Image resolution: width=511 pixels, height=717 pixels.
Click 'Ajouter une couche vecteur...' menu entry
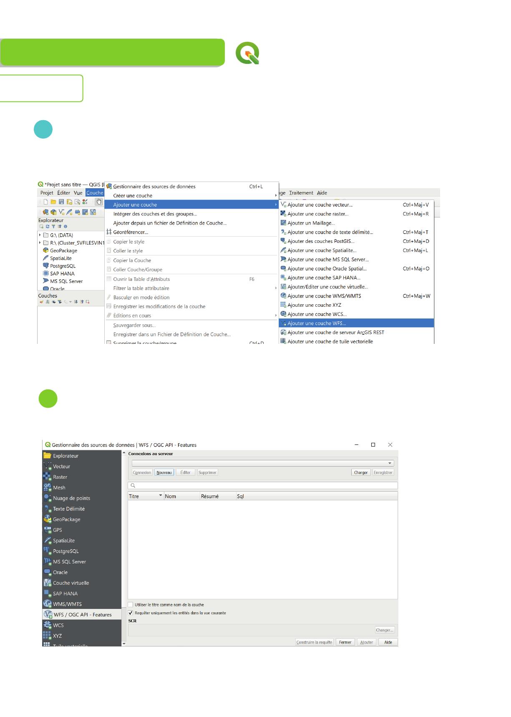tap(320, 205)
